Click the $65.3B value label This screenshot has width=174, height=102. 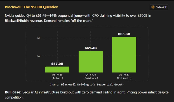(124, 34)
